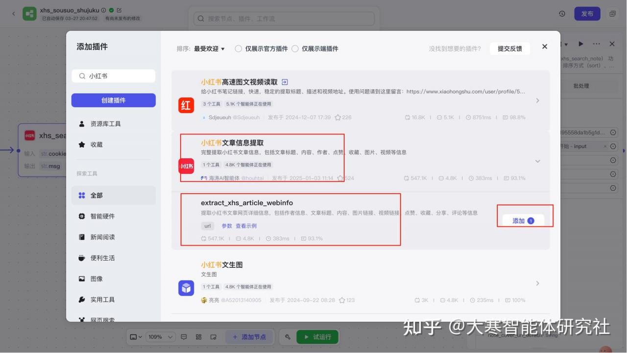Select the 便利生活 category
Image resolution: width=627 pixels, height=353 pixels.
(114, 258)
